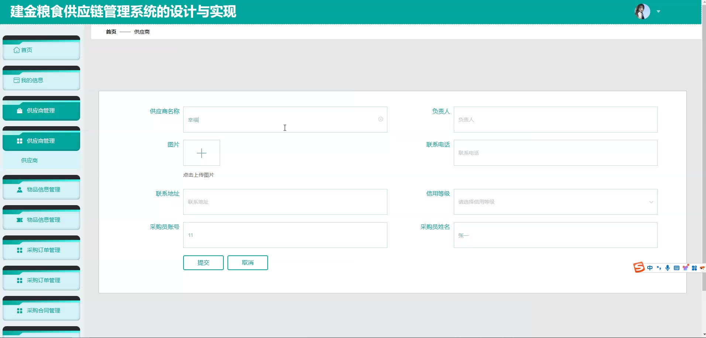The height and width of the screenshot is (338, 706).
Task: Open the soft keyboard icon in IME bar
Action: pos(676,268)
